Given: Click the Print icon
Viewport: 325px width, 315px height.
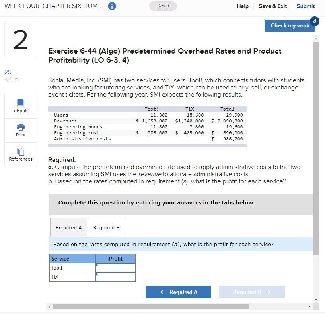Looking at the screenshot, I should tap(21, 127).
